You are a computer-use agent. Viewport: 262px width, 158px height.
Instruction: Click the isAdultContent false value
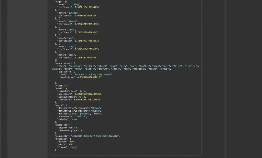click(83, 91)
